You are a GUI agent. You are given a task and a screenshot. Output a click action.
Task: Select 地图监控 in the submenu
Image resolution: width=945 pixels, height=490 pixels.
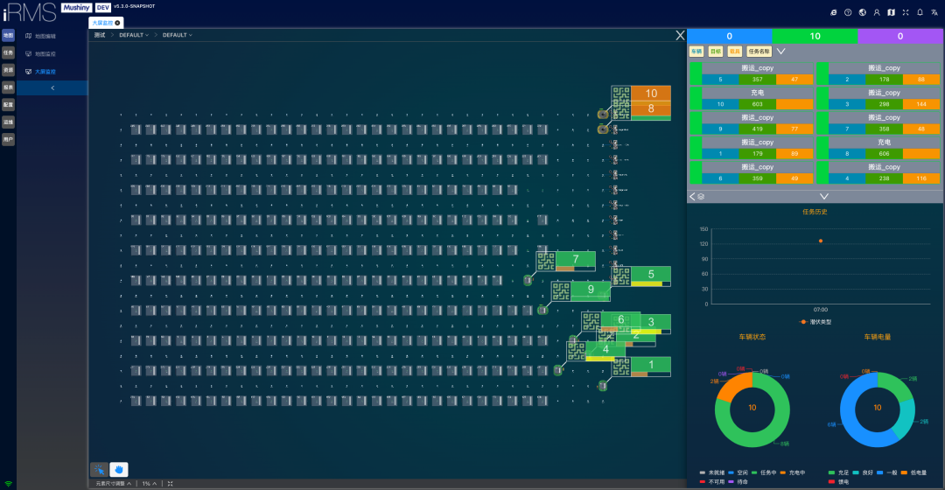(x=45, y=53)
